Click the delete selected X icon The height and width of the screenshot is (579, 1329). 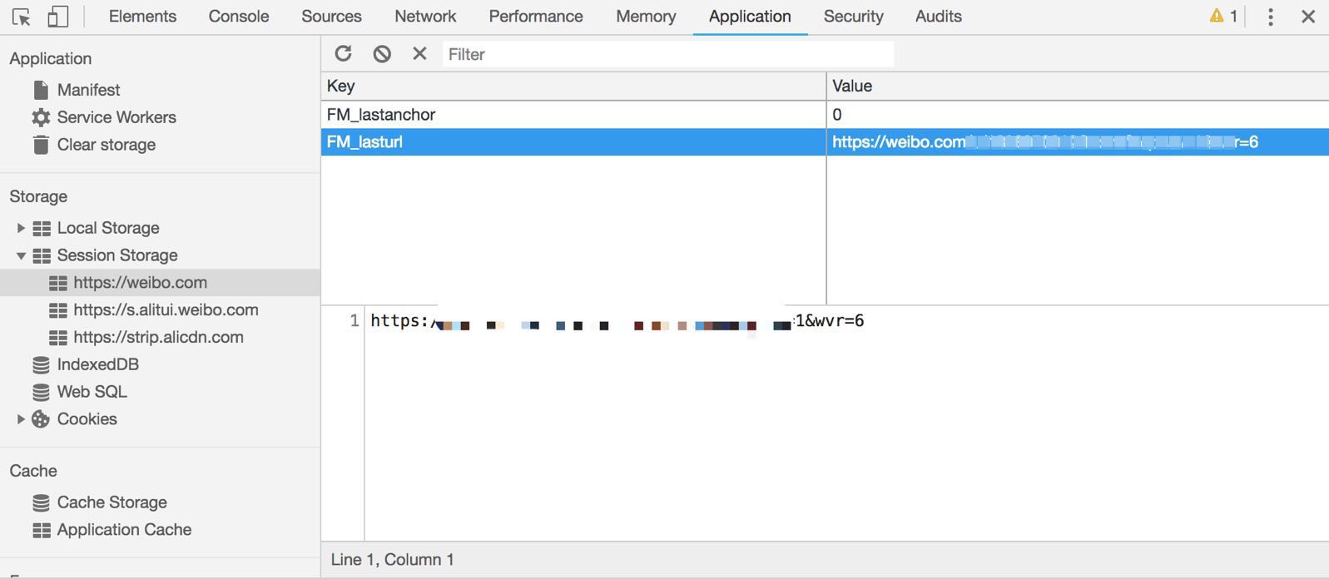point(419,54)
